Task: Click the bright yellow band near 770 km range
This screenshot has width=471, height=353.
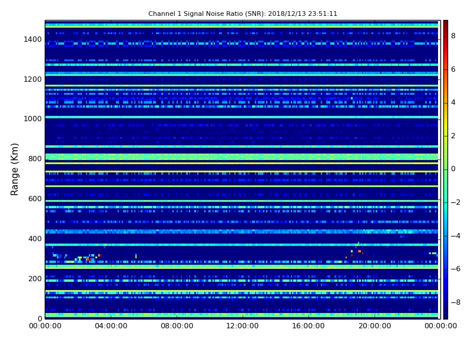Action: tap(241, 164)
